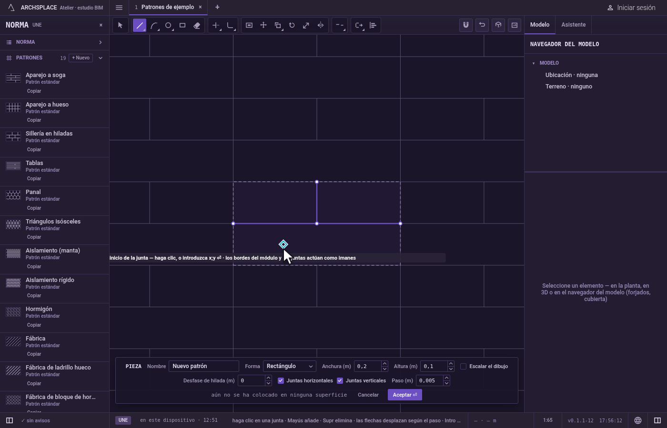Decrease Altura value with stepper down
Viewport: 667px width, 428px height.
coord(451,369)
